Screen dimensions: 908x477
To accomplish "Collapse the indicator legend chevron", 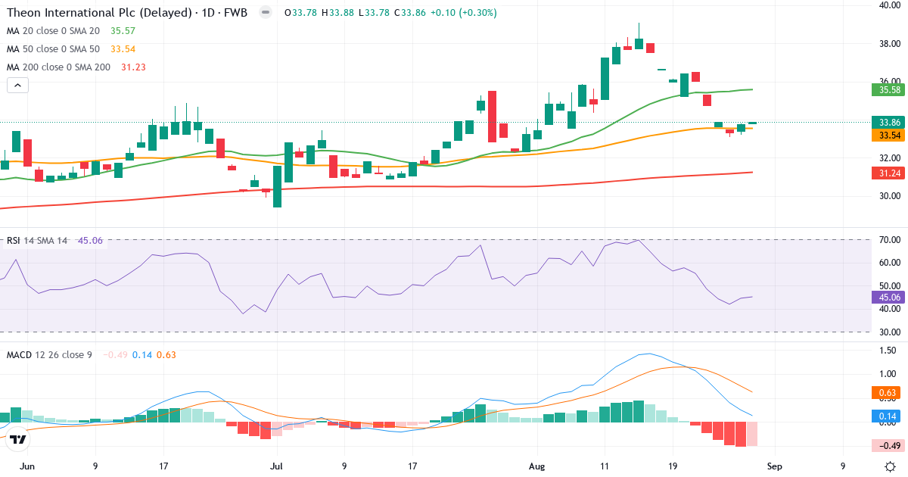I will click(17, 86).
